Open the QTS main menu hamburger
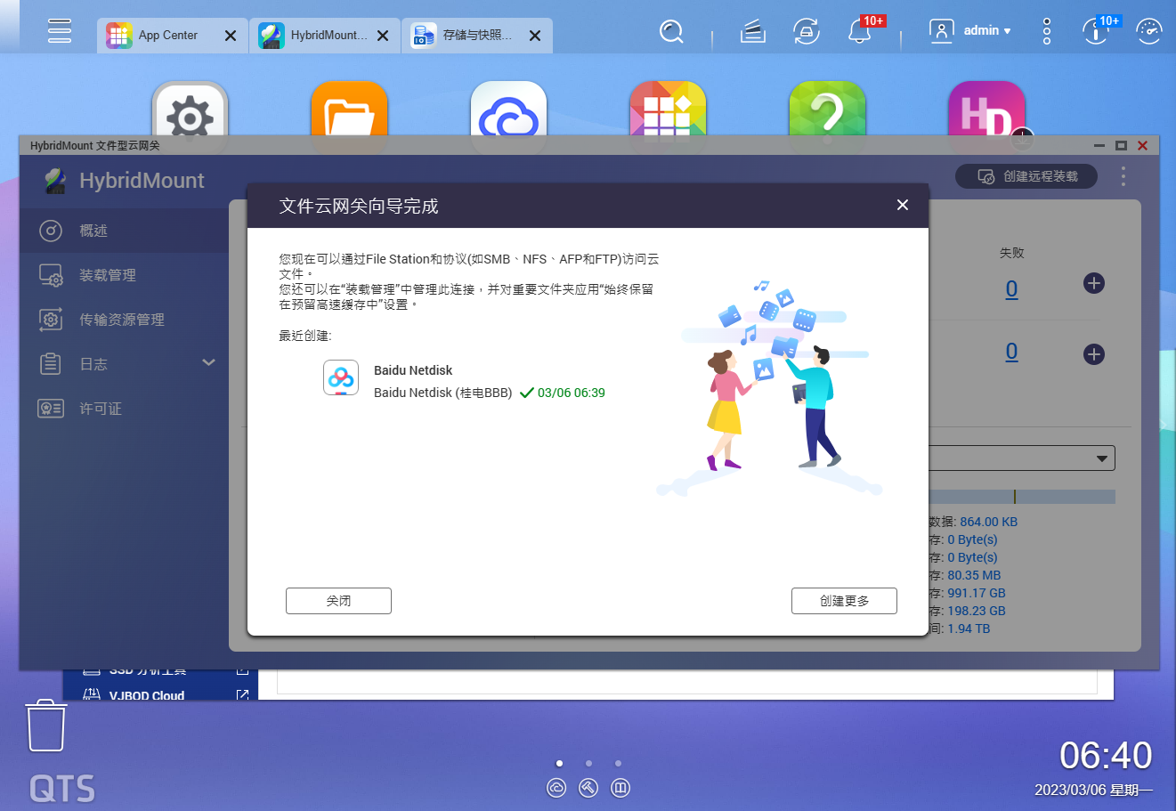This screenshot has height=811, width=1176. [x=60, y=30]
